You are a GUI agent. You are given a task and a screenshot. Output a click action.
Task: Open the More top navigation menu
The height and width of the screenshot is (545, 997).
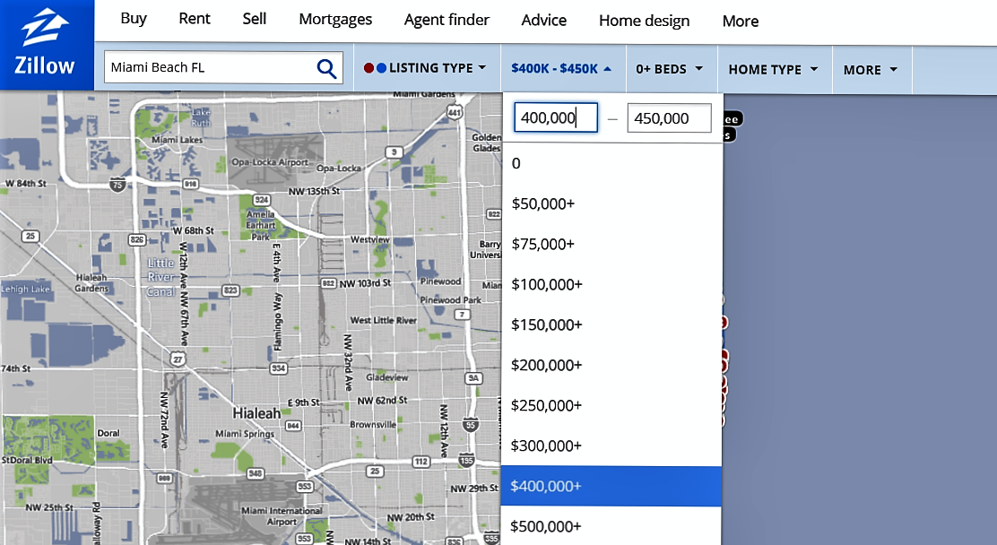point(740,21)
